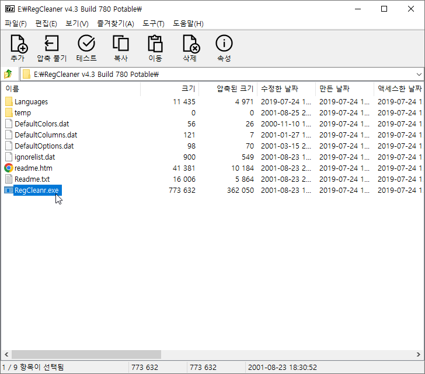Sort by 액세스한 날짜 column header
The width and height of the screenshot is (425, 374).
399,89
